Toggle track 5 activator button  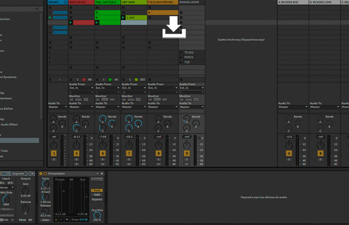(x=76, y=153)
